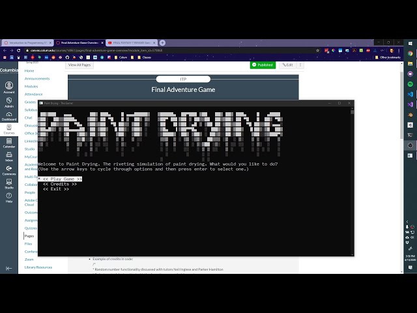This screenshot has height=313, width=417.
Task: Open a new browser tab
Action: [162, 42]
